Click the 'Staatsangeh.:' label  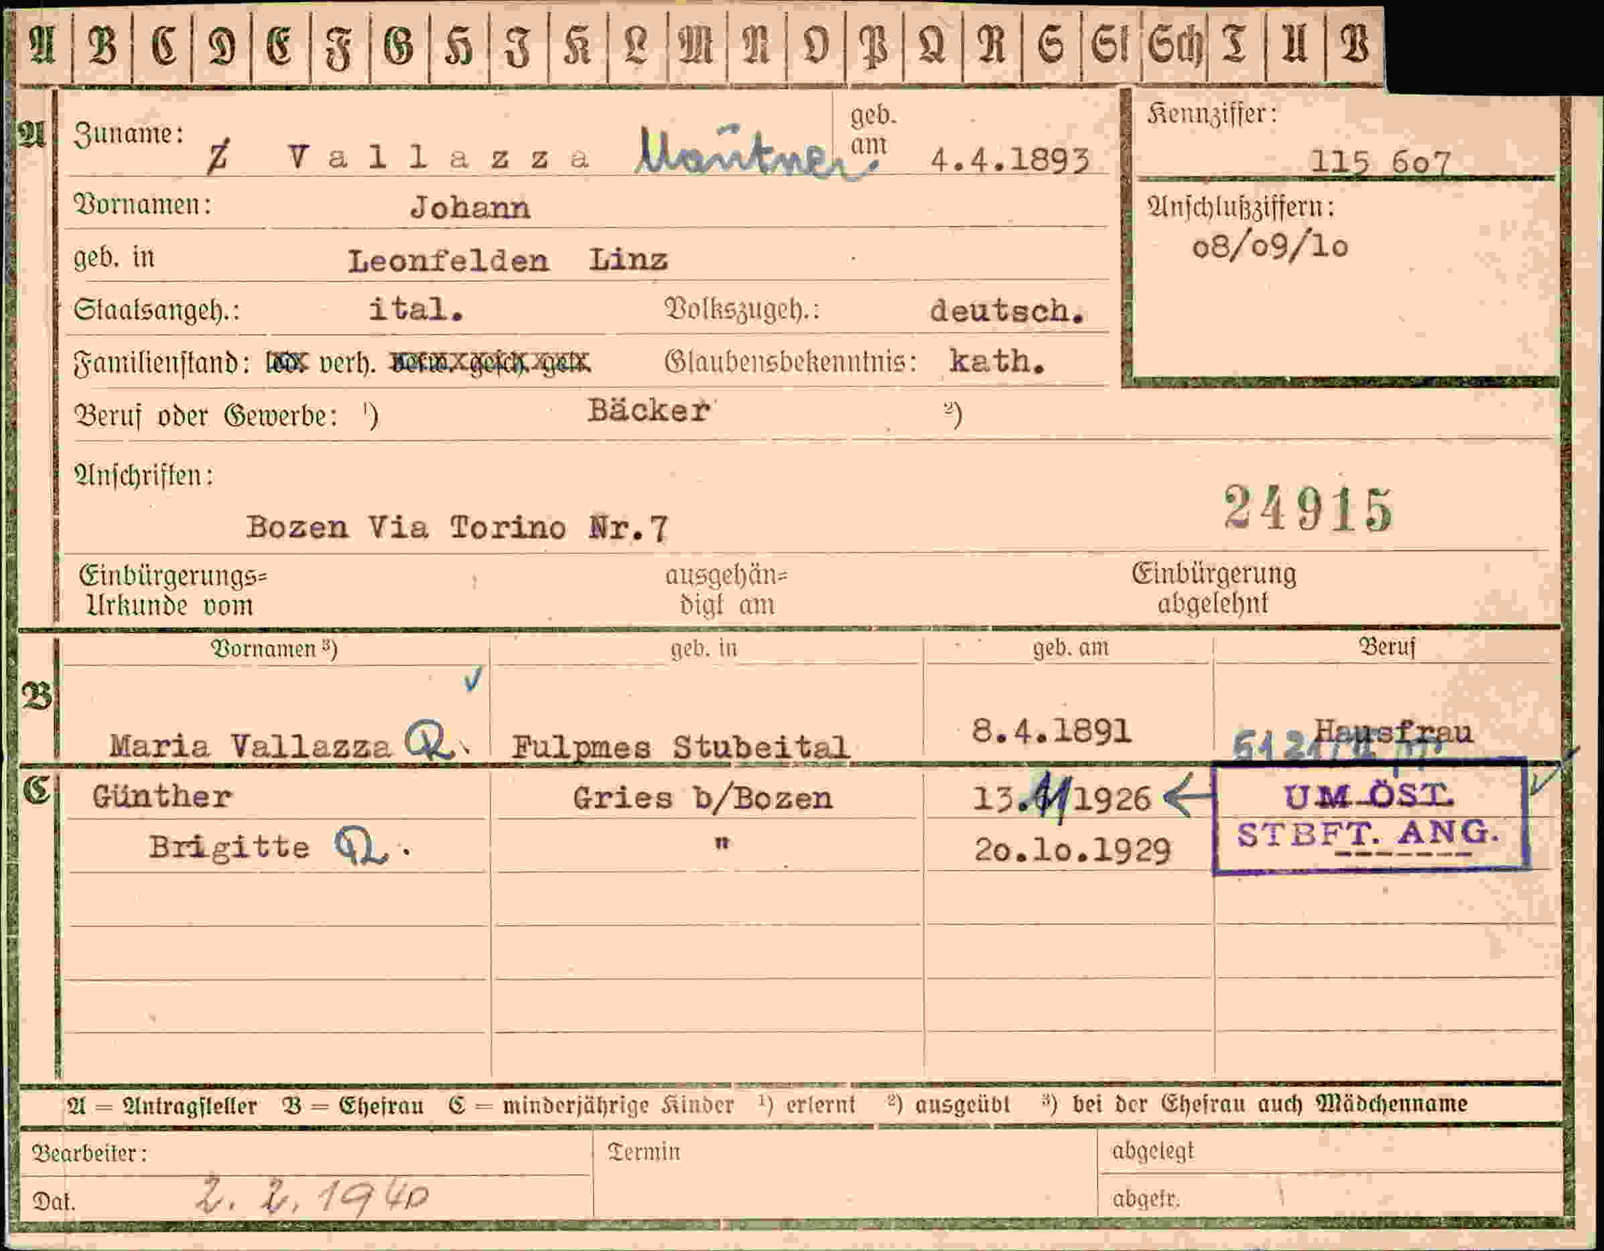(x=157, y=311)
